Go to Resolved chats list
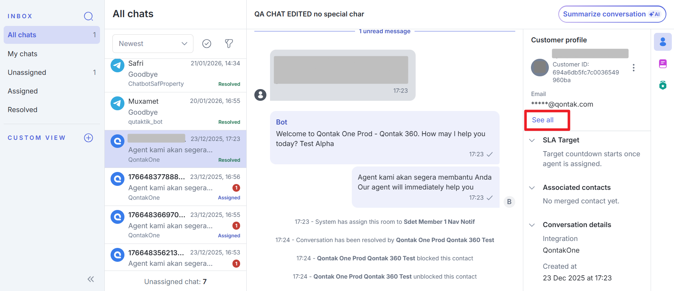The width and height of the screenshot is (674, 291). (23, 110)
